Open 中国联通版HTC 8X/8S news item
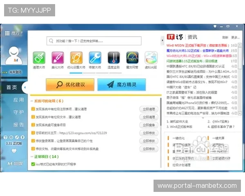The width and height of the screenshot is (245, 196). tap(196, 66)
